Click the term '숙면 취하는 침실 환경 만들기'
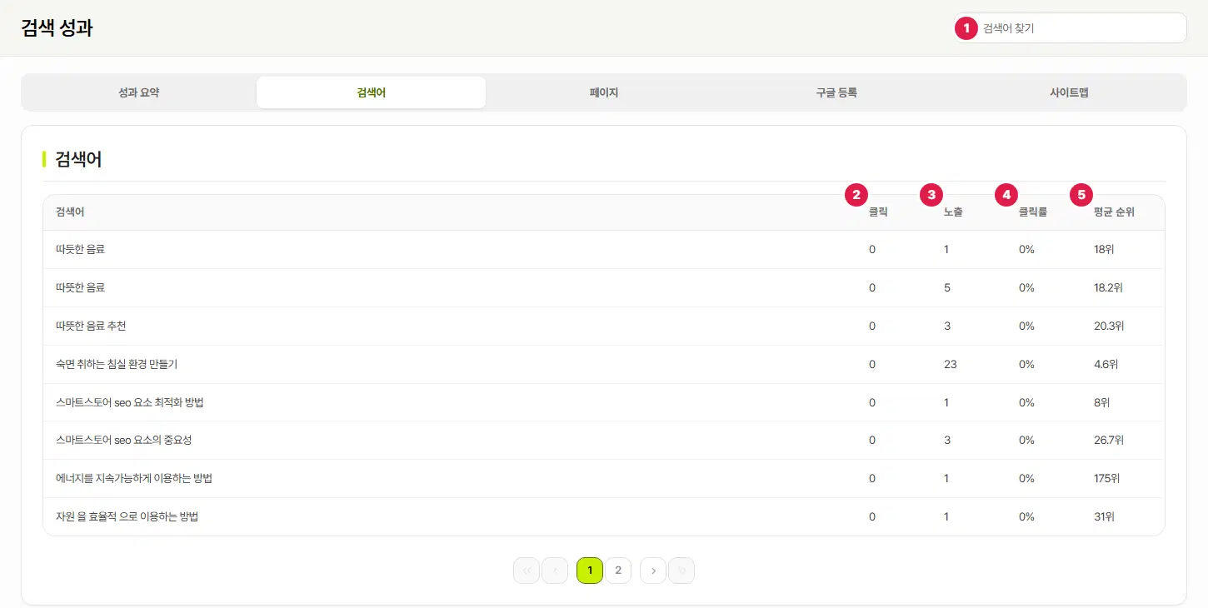This screenshot has width=1208, height=608. (116, 364)
